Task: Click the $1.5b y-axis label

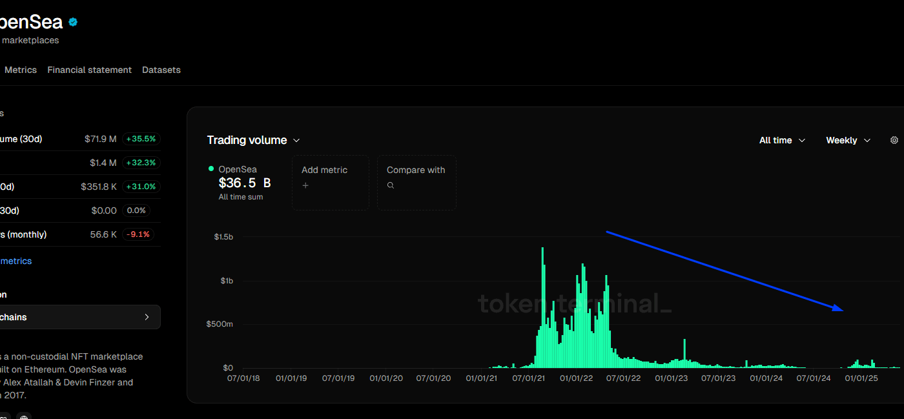Action: click(223, 237)
